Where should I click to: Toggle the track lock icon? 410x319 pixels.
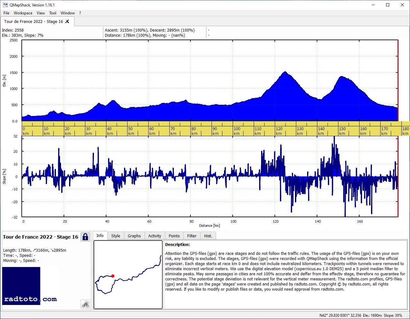point(85,237)
